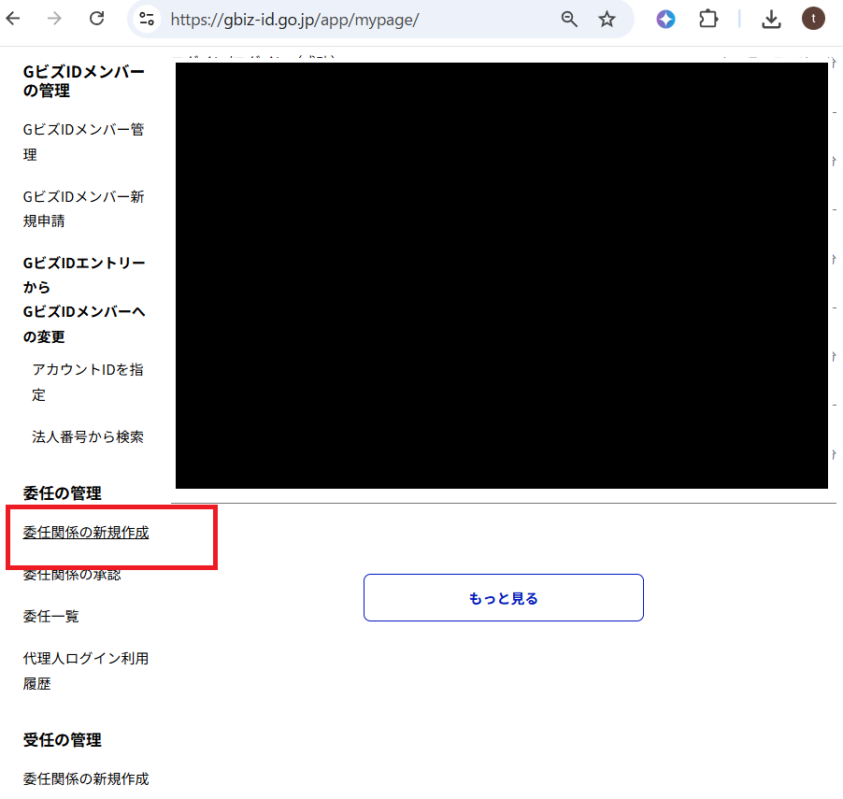Viewport: 843px width, 799px height.
Task: Open 委任関係の承認 link
Action: tap(72, 574)
